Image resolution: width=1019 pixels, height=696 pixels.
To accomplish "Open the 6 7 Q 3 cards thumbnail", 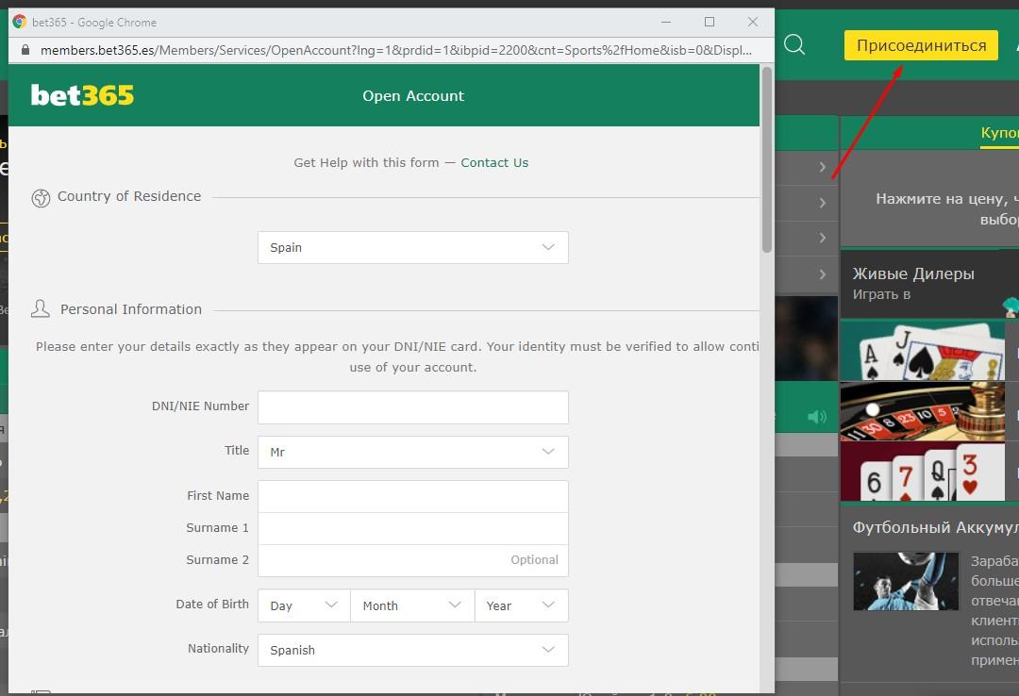I will [x=922, y=472].
